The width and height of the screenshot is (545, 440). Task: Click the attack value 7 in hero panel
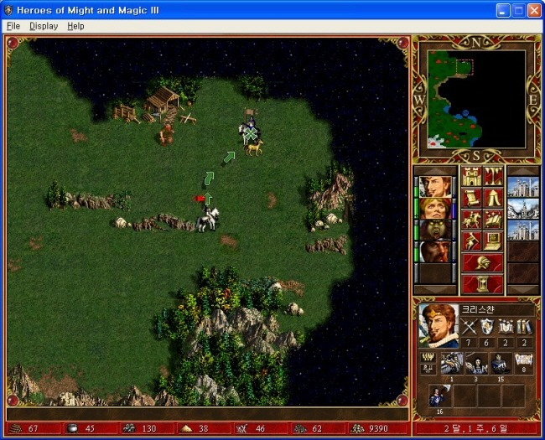(x=469, y=343)
